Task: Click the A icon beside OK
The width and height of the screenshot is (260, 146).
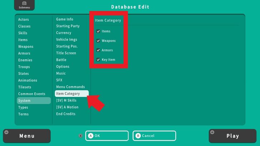Action: (x=91, y=136)
